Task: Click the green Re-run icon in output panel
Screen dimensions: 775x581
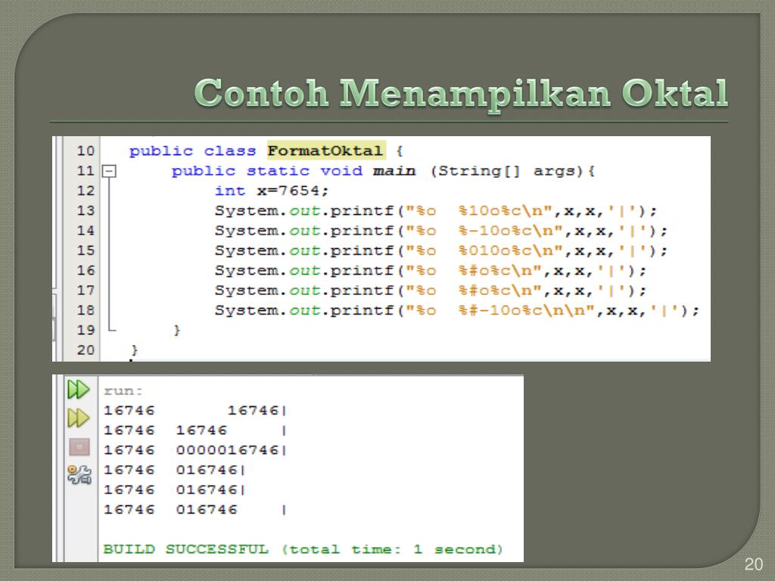Action: click(x=79, y=390)
